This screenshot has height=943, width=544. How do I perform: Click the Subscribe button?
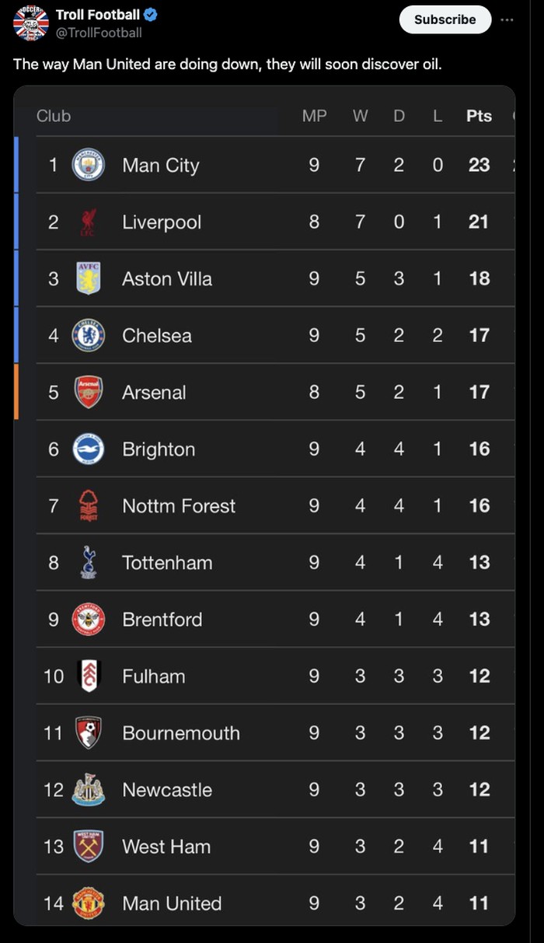tap(445, 19)
